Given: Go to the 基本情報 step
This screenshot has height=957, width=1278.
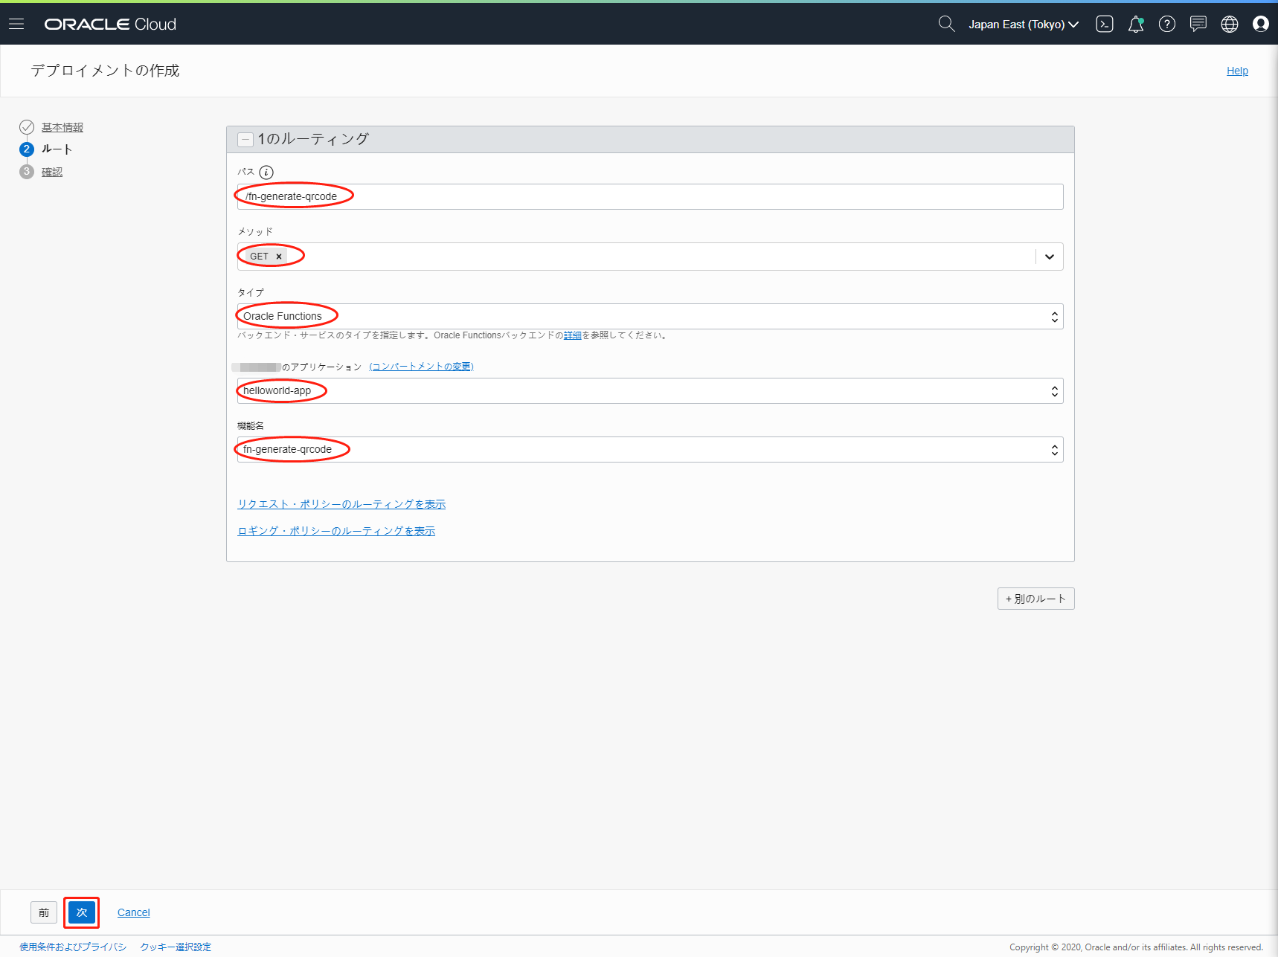Looking at the screenshot, I should click(62, 127).
